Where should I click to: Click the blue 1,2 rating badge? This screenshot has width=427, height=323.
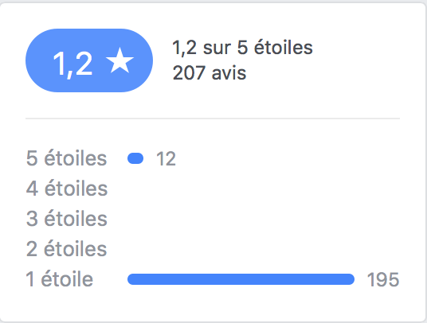(89, 60)
